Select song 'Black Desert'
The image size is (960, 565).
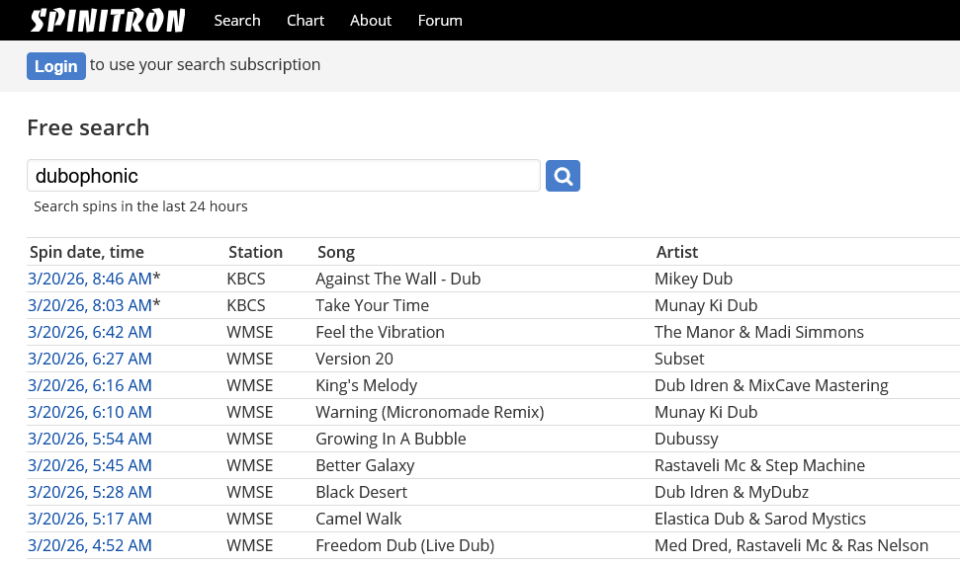[361, 492]
